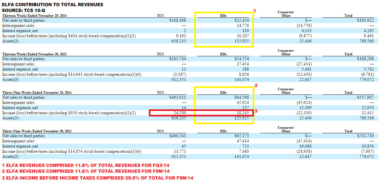Select Elfa interest expense value 723
Image resolution: width=384 pixels, height=186 pixels.
tap(246, 146)
